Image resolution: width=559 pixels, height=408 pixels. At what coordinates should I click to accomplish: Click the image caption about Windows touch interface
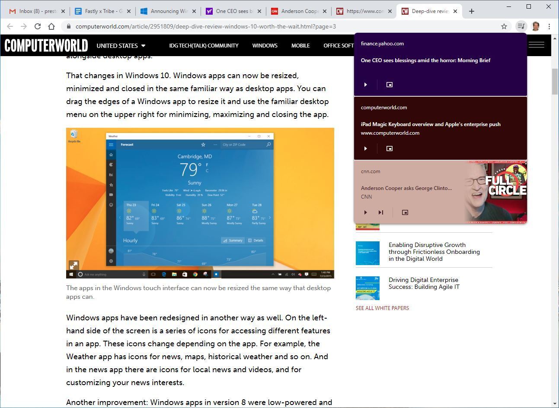[198, 292]
